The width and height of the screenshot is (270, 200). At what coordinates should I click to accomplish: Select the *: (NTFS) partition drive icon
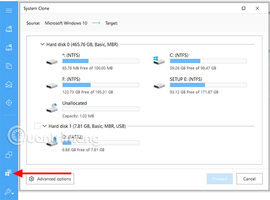pyautogui.click(x=52, y=62)
